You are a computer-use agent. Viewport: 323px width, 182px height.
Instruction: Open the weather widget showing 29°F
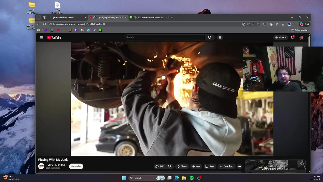11,178
